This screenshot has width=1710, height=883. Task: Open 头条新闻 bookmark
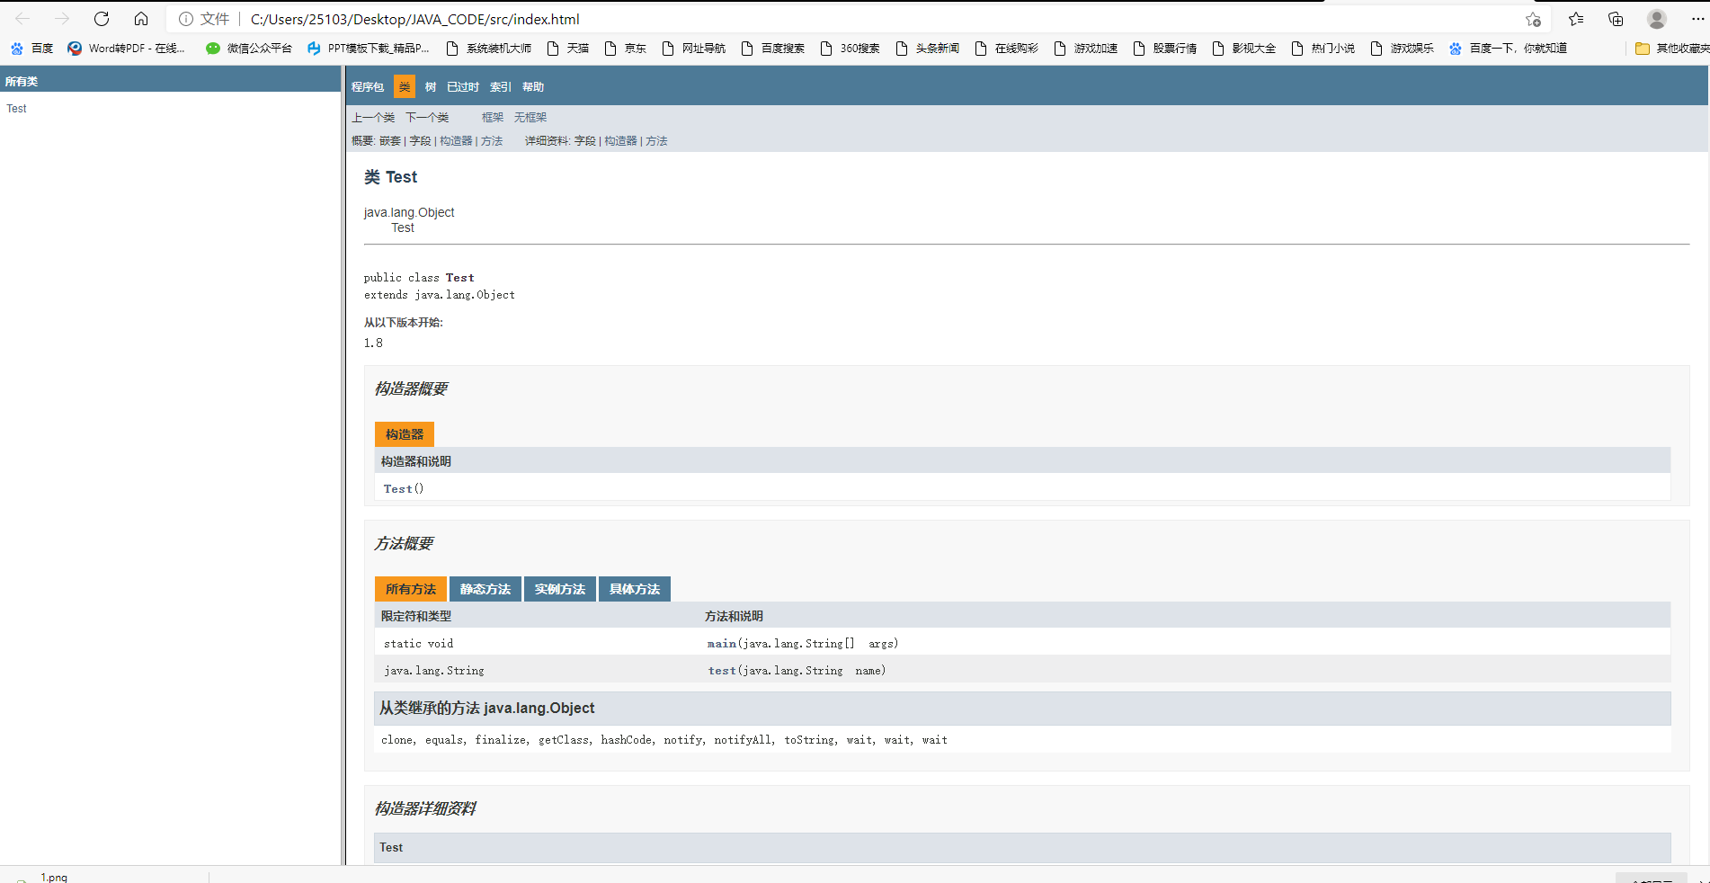pos(927,49)
